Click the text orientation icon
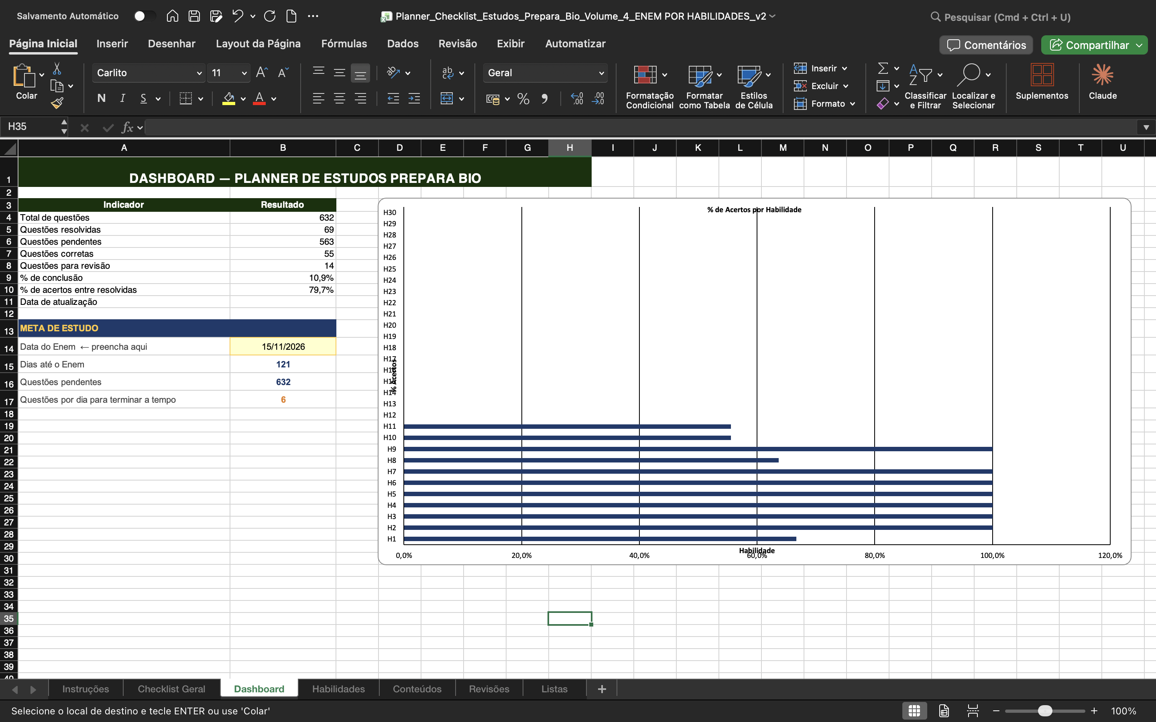The image size is (1156, 722). pyautogui.click(x=393, y=73)
